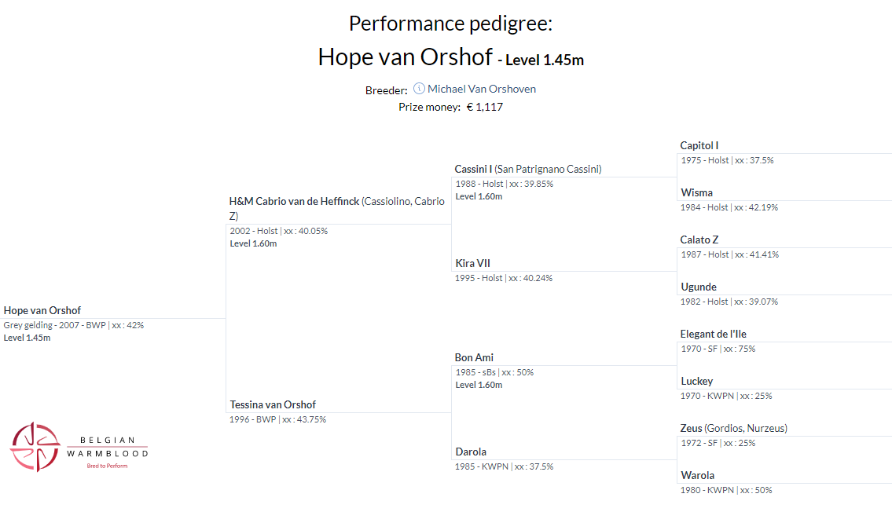Click the Ugunde ancestor entry

pos(699,287)
